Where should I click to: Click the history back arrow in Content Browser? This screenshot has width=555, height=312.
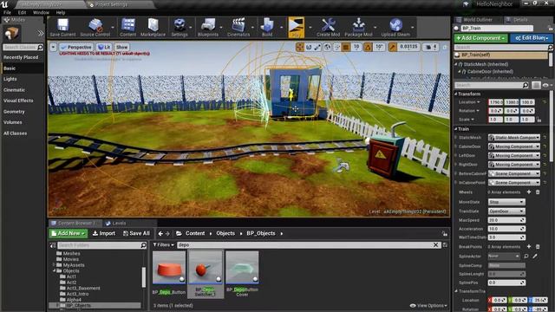click(160, 233)
